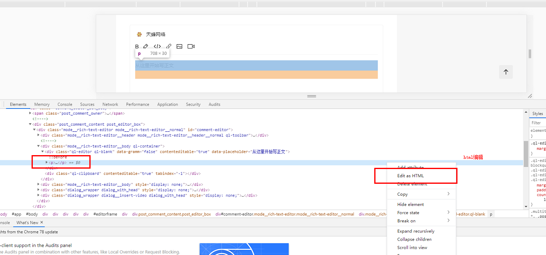This screenshot has height=255, width=546.
Task: Expand the rich-text-editor body display:none node
Action: 38,185
